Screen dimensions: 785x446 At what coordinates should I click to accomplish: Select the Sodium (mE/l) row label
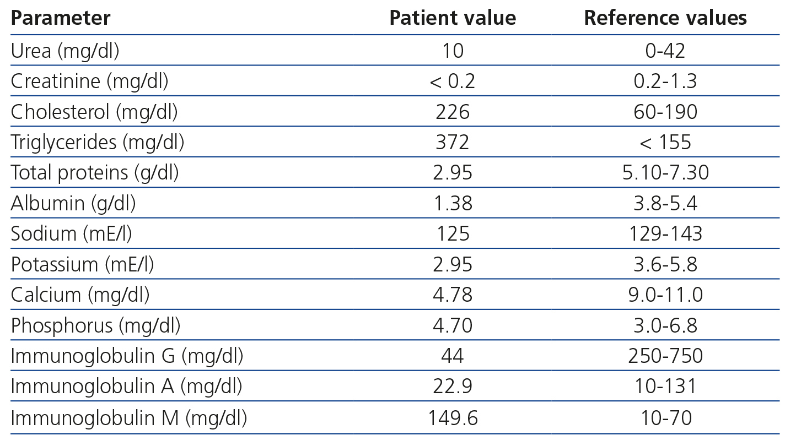(x=71, y=234)
